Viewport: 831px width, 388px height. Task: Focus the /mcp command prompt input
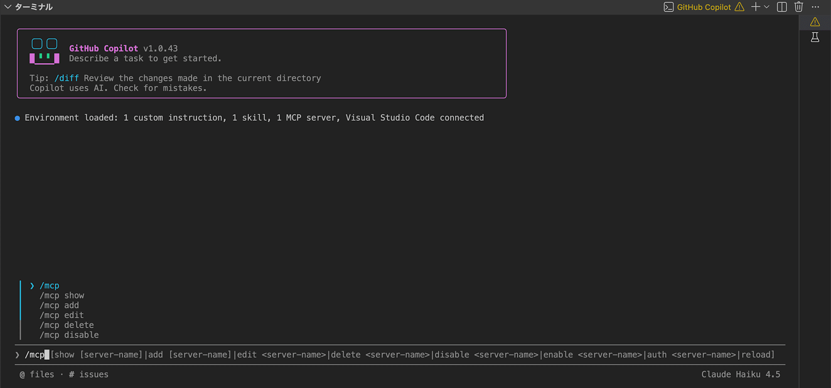point(400,355)
